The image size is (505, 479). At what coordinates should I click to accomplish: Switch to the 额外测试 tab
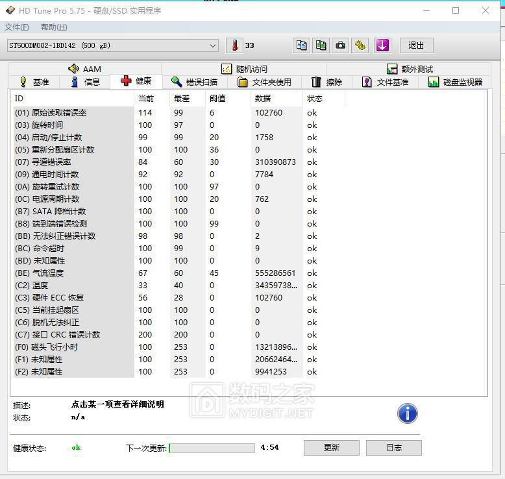[410, 69]
